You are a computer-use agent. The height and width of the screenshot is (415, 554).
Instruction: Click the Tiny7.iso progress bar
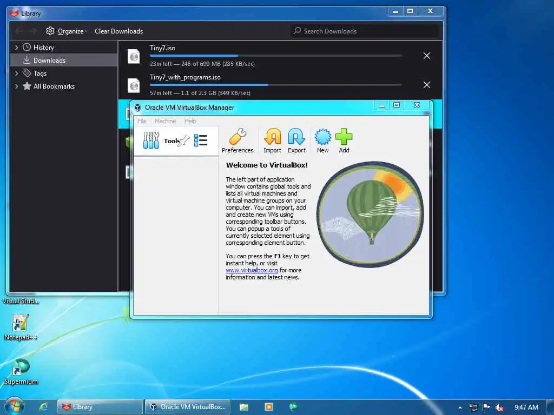[x=276, y=56]
